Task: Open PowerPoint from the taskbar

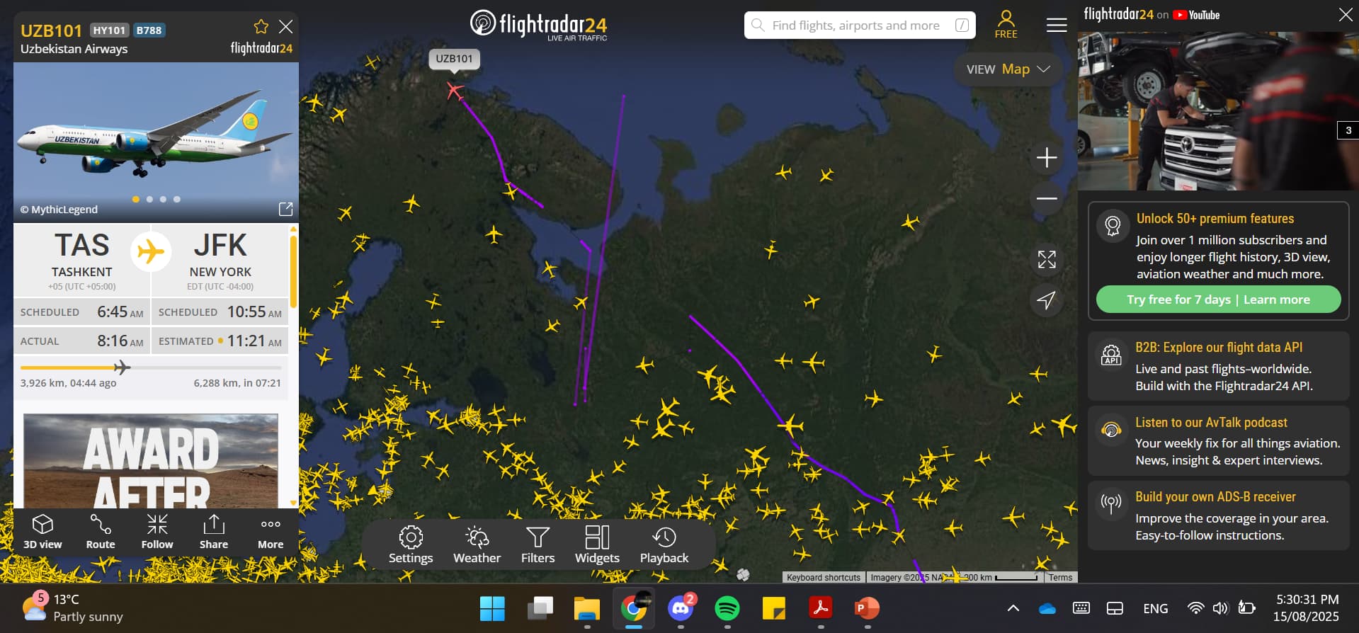Action: [867, 609]
